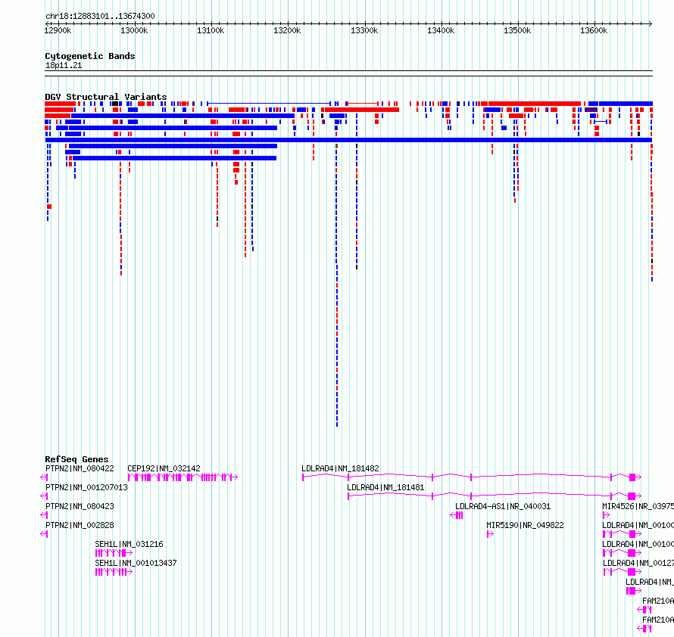Image resolution: width=674 pixels, height=637 pixels.
Task: Open the LDLRAD4-AS1|NR_040031 gene label
Action: click(x=503, y=506)
